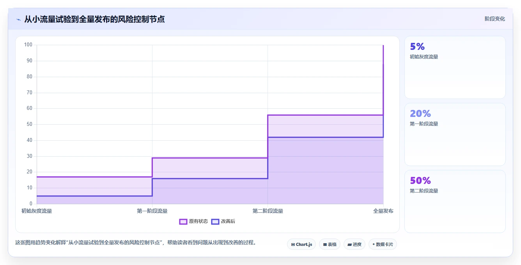The height and width of the screenshot is (265, 521).
Task: Click the 数据卡片 tag chip
Action: pos(383,244)
